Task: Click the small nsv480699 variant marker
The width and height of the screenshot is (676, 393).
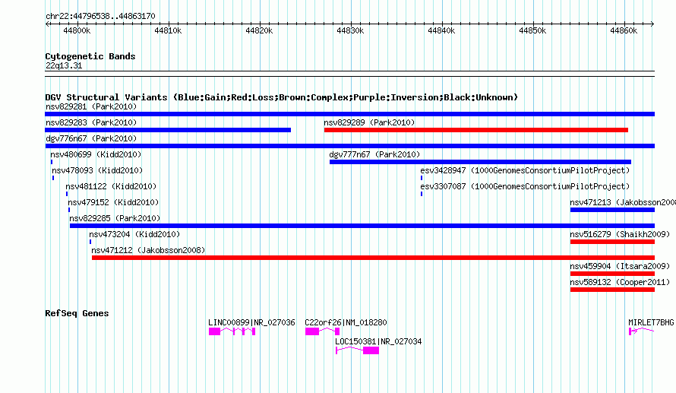Action: [52, 162]
